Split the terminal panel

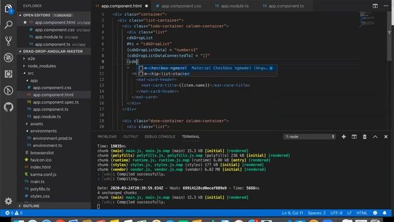click(354, 137)
